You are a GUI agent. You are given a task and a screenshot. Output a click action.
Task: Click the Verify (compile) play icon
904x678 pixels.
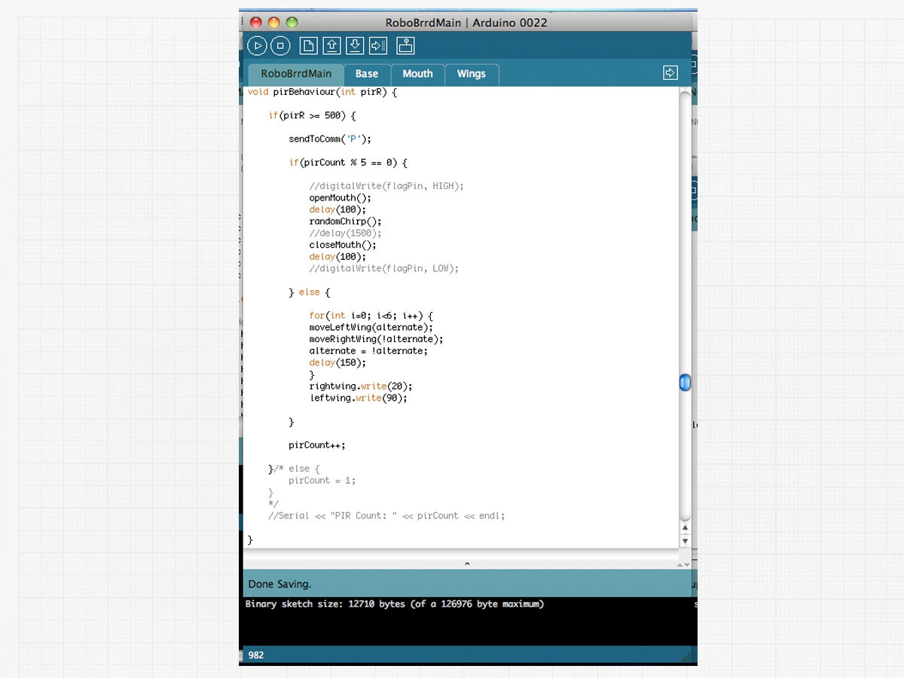[x=258, y=46]
